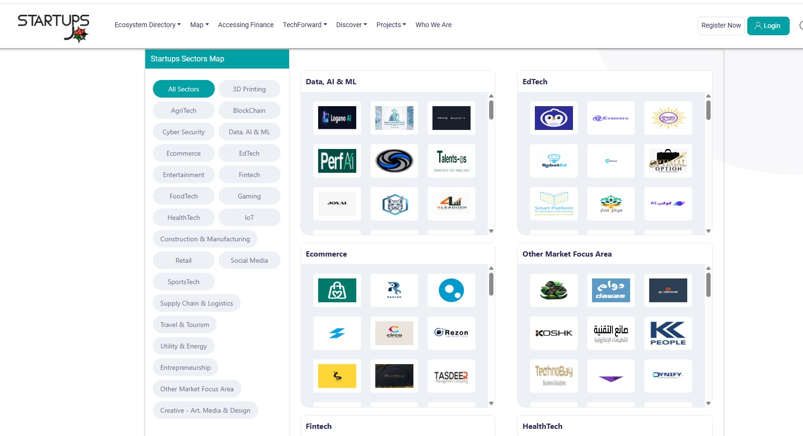The height and width of the screenshot is (436, 803).
Task: Select the Utility & Energy sector
Action: coord(184,346)
